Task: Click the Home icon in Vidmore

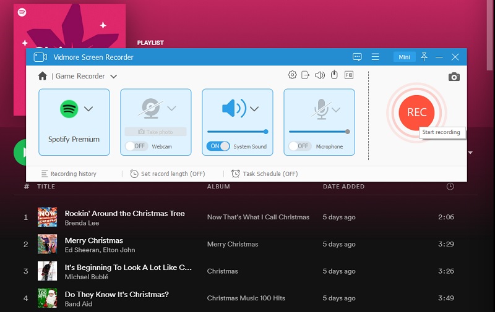Action: click(x=42, y=76)
